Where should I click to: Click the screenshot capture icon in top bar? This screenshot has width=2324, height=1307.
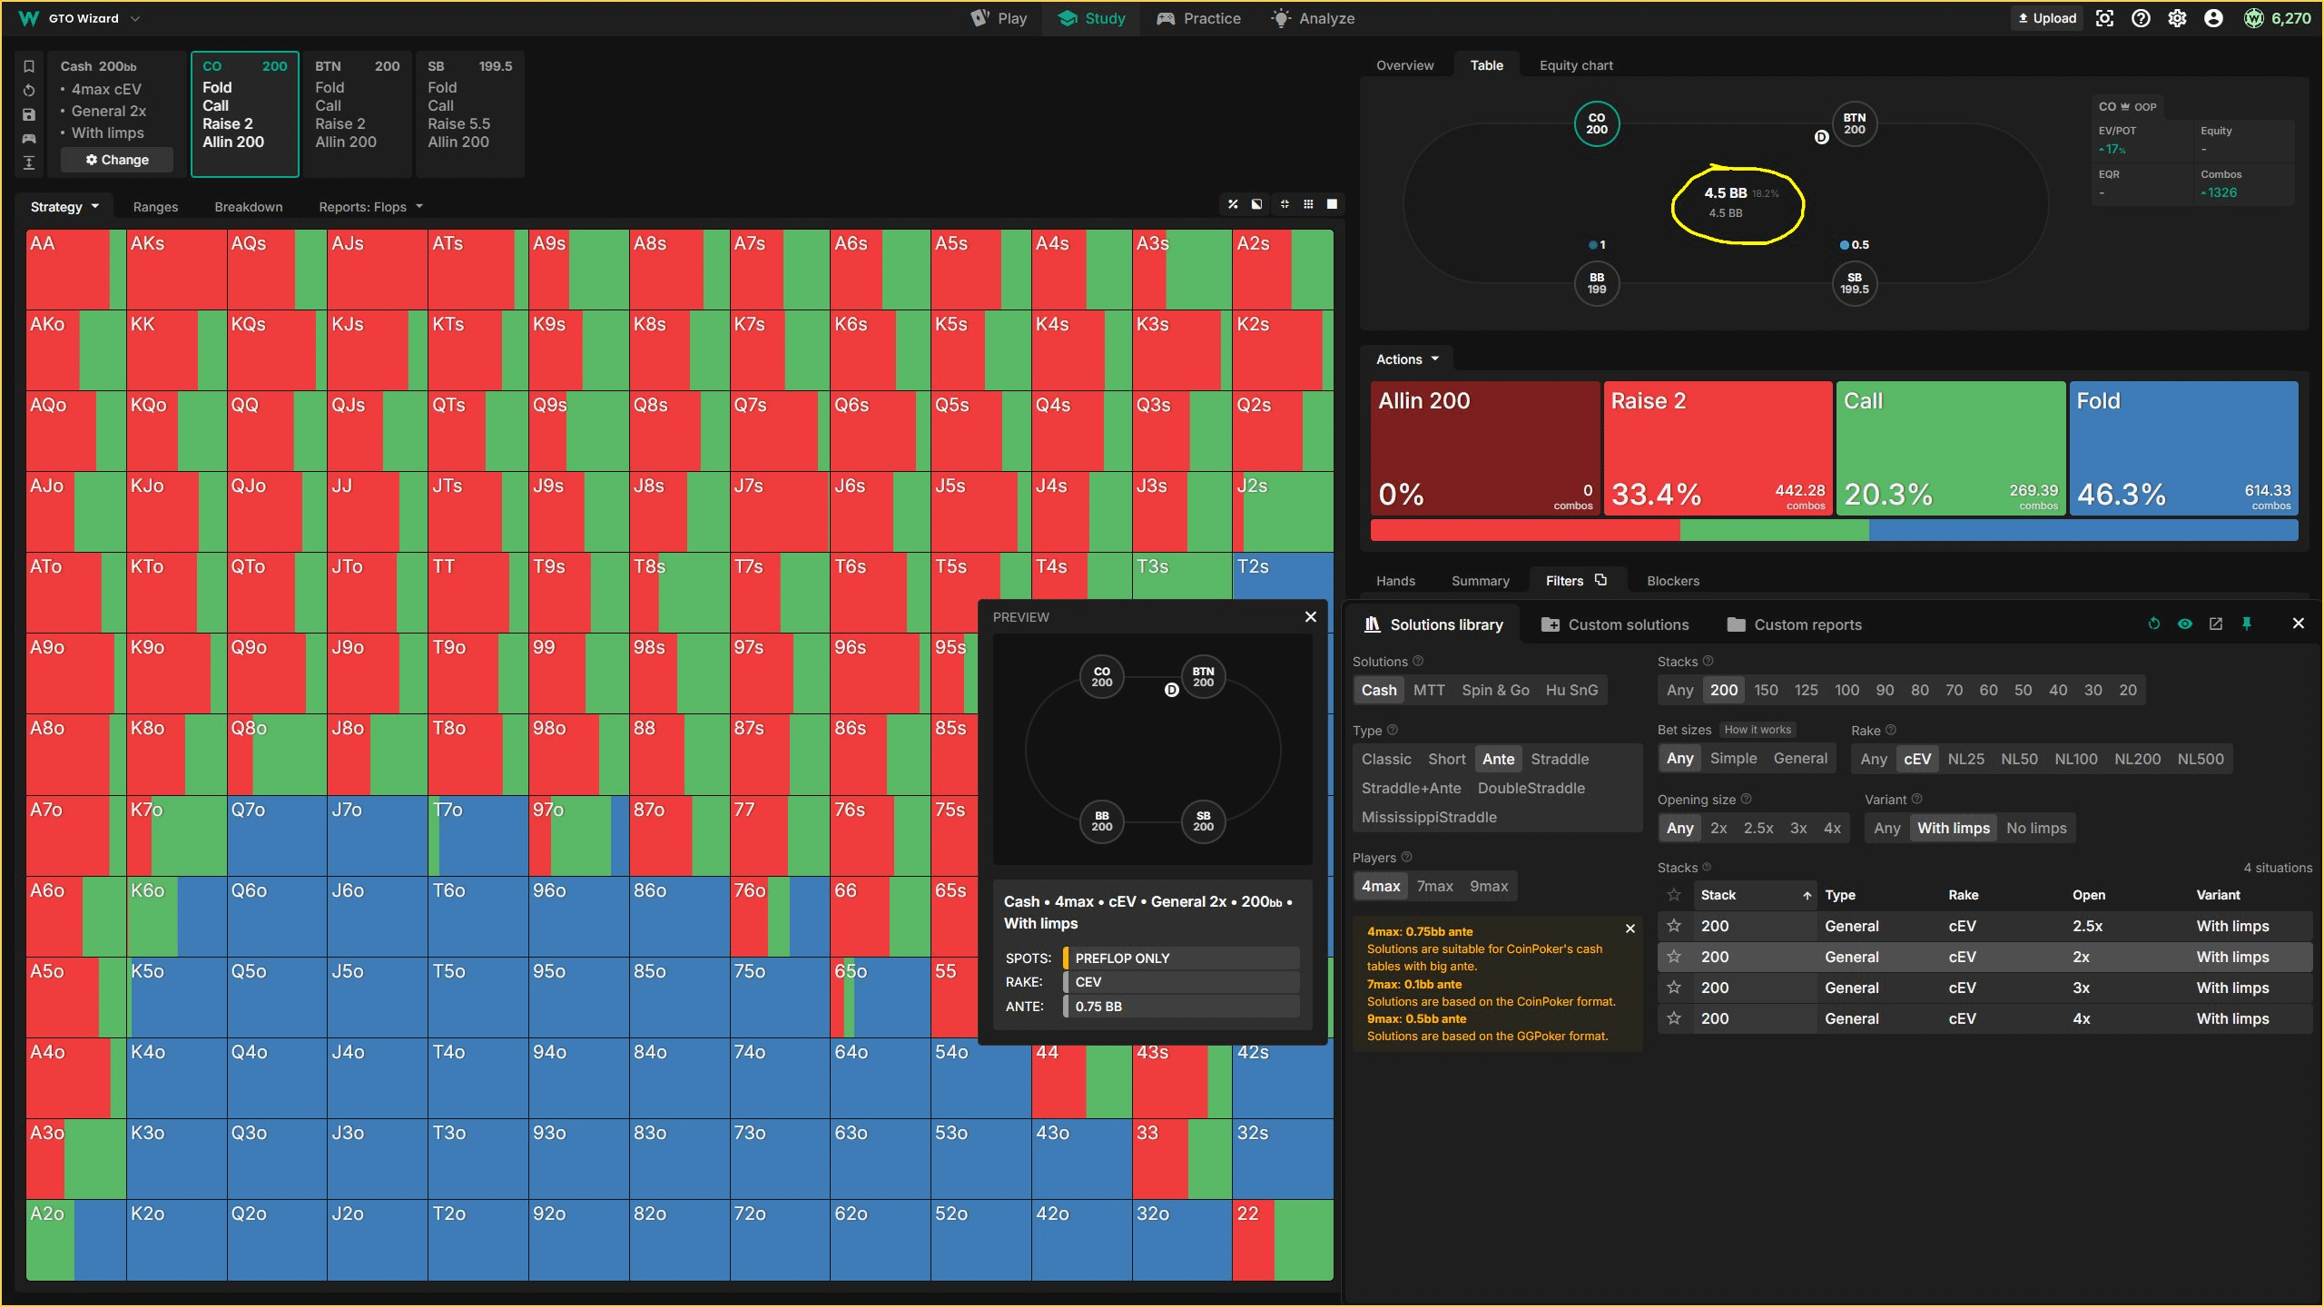click(2104, 18)
